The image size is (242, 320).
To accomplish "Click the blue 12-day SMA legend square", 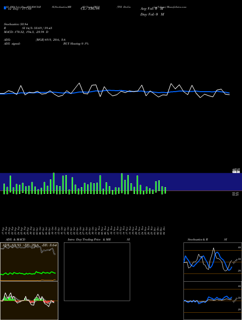I will pyautogui.click(x=5, y=8).
